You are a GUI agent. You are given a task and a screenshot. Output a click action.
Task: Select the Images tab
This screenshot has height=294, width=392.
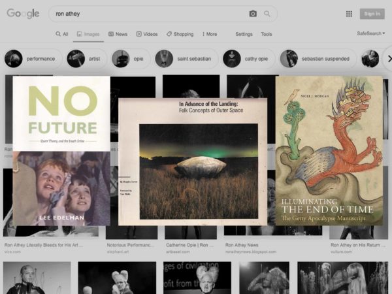point(88,34)
